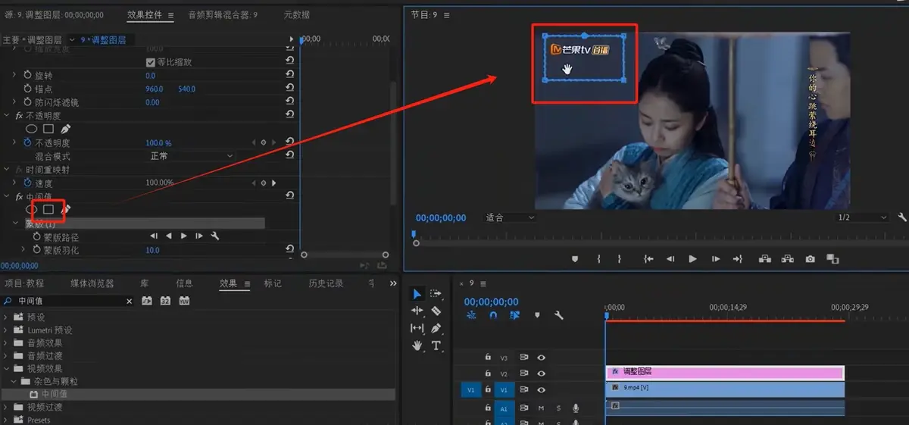Viewport: 909px width, 425px height.
Task: Mute audio track A1
Action: pos(542,408)
